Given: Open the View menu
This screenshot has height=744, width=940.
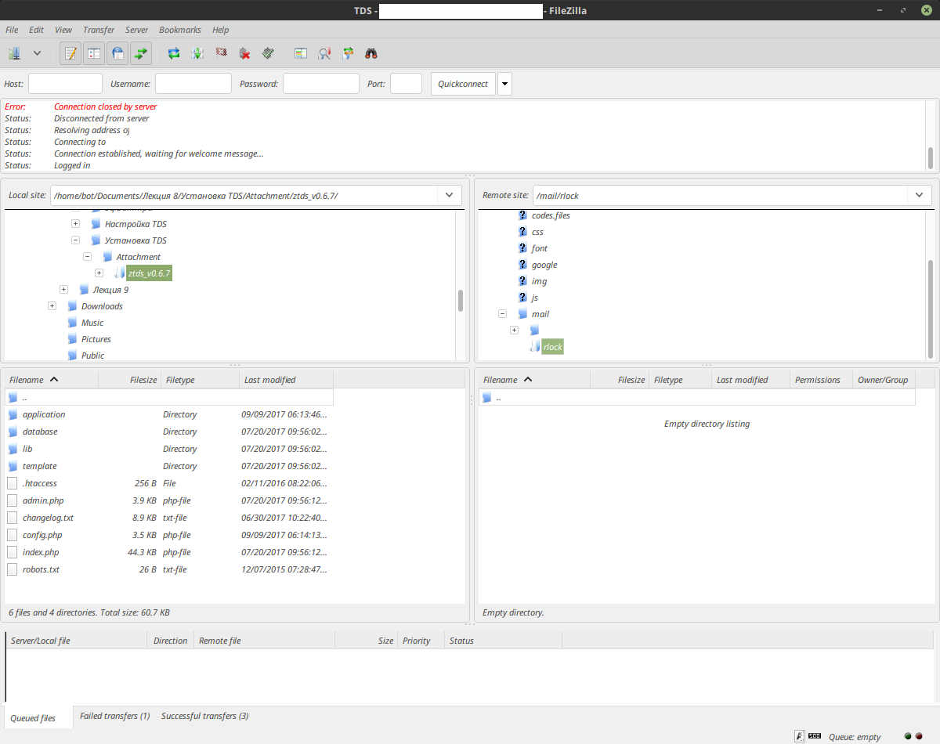Looking at the screenshot, I should click(63, 30).
